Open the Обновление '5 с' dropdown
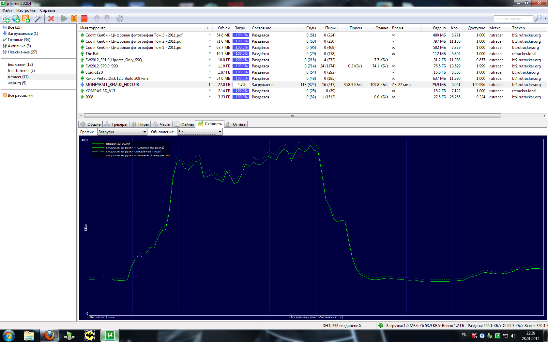 coord(200,132)
